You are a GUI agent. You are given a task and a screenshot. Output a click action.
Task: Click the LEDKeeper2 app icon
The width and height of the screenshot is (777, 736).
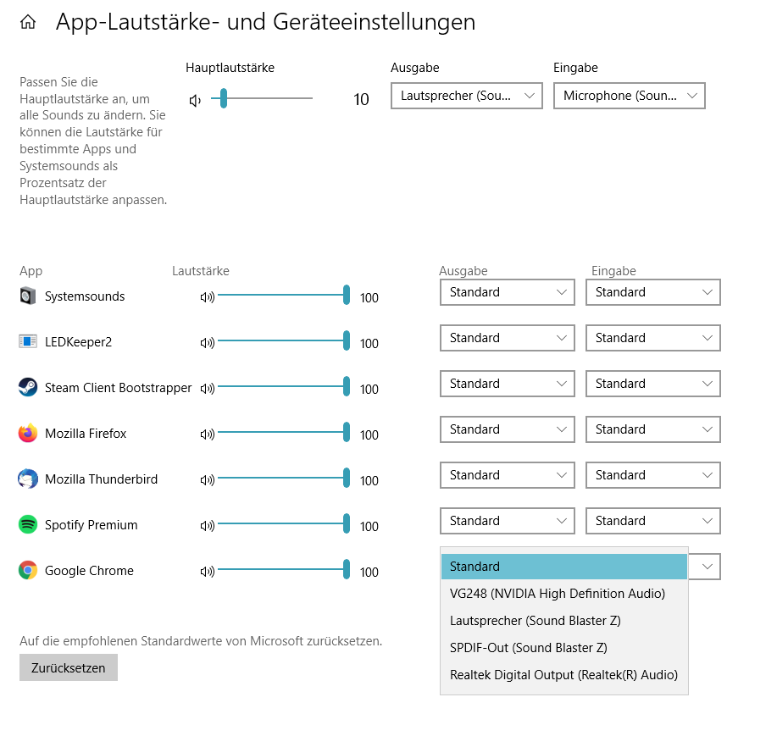28,342
